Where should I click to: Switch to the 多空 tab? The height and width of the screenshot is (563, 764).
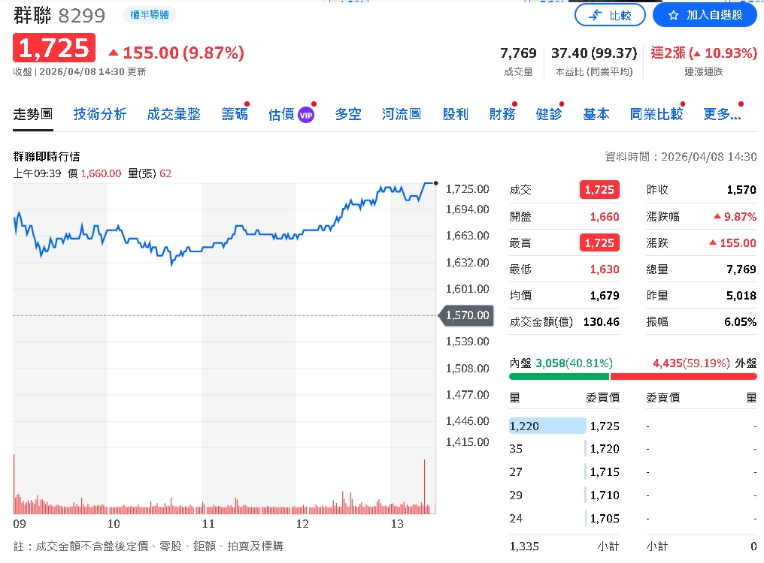click(348, 114)
